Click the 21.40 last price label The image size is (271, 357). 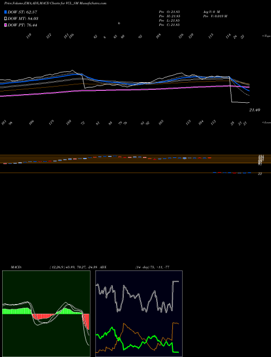click(255, 110)
